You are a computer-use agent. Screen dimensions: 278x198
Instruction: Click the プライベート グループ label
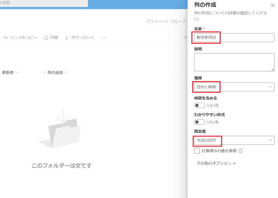pos(165,21)
